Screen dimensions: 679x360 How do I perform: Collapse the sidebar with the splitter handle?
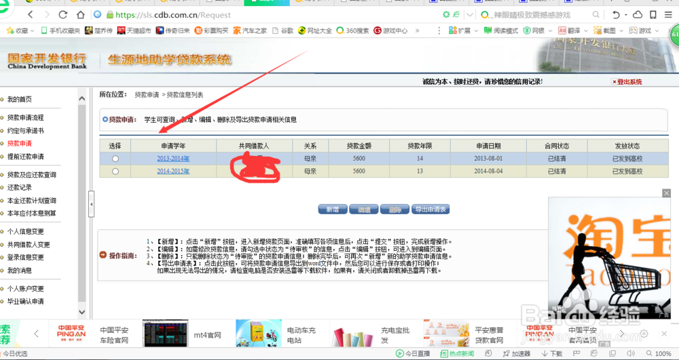(91, 204)
